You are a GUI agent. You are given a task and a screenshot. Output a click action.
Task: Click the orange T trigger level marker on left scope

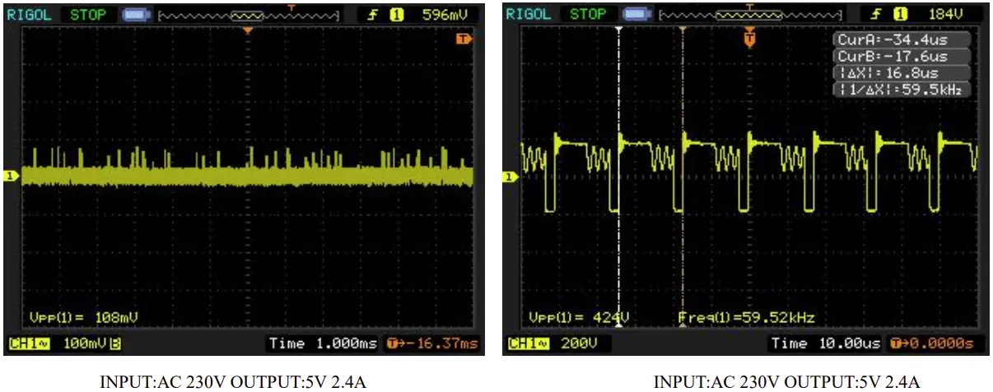[463, 39]
